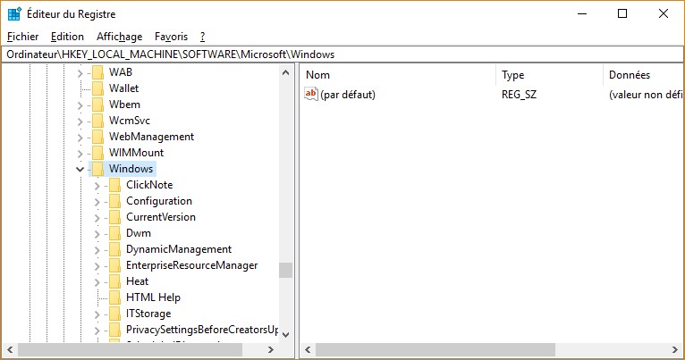Select the Wallet key label

pyautogui.click(x=123, y=88)
